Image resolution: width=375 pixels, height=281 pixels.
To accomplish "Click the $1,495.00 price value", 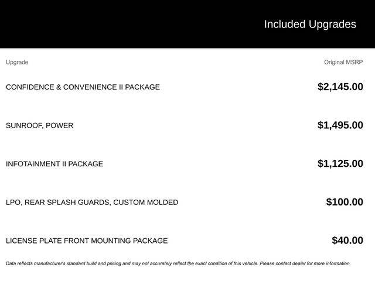I will (340, 125).
